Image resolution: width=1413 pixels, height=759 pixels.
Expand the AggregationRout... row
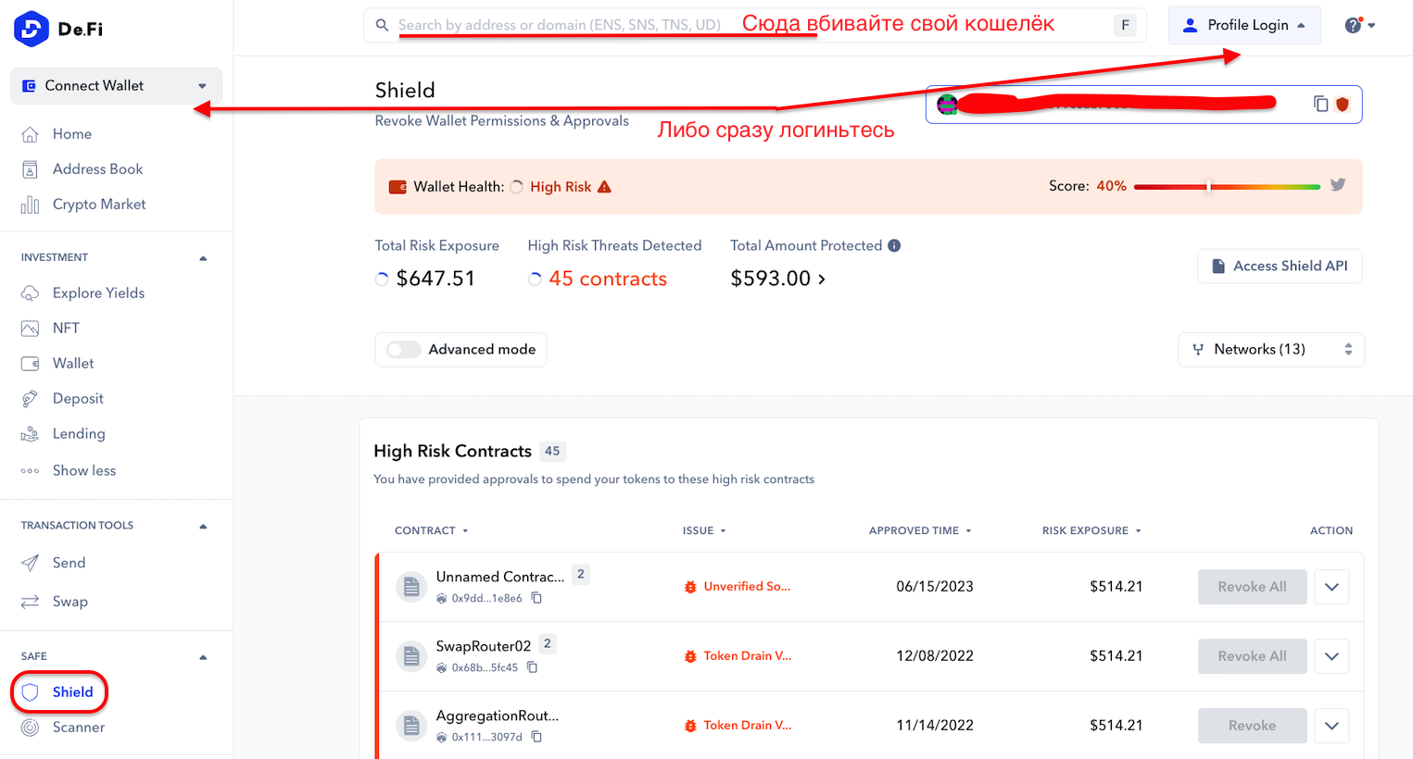click(x=1331, y=726)
